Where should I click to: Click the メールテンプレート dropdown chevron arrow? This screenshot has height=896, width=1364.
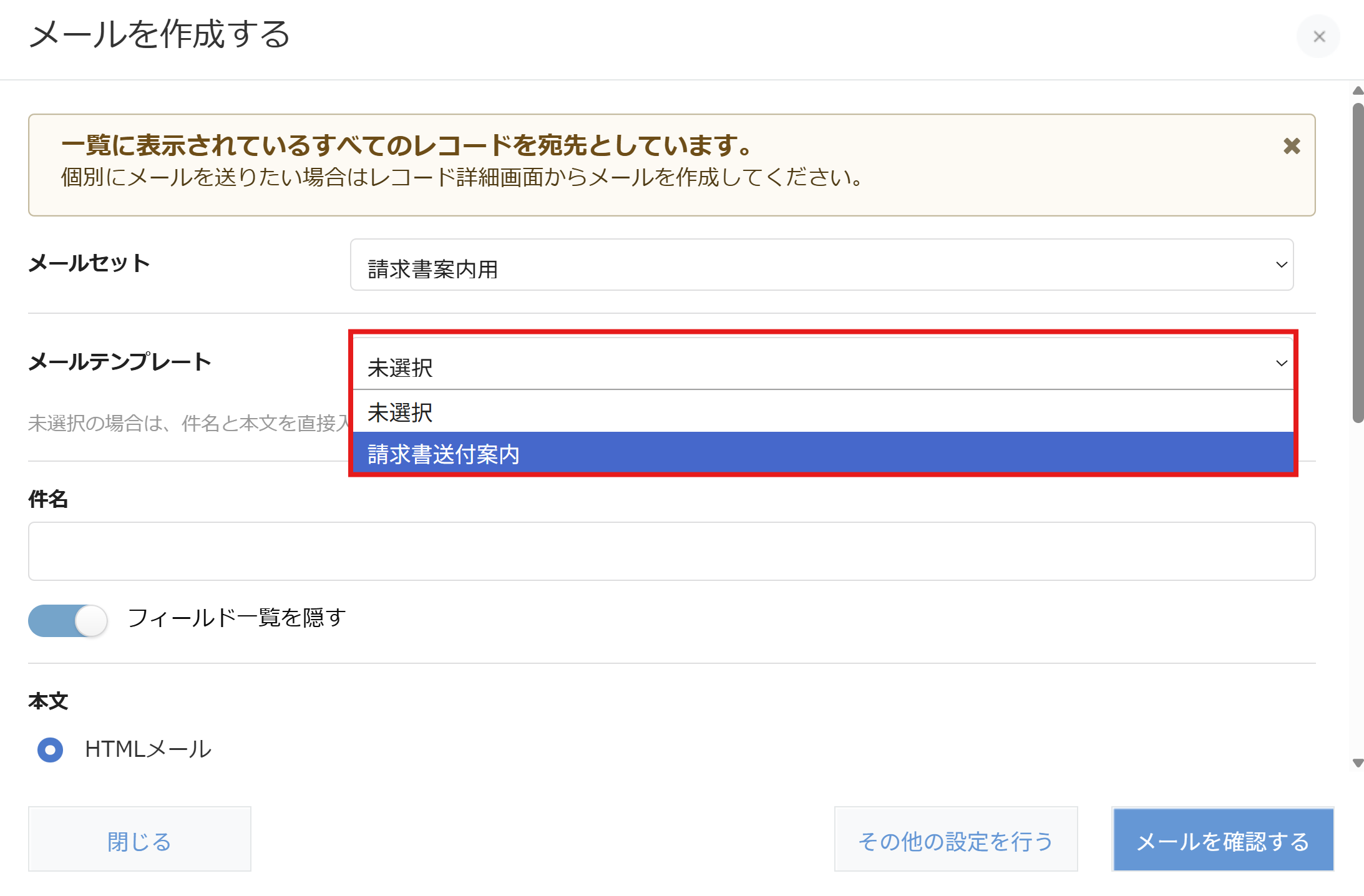tap(1282, 364)
